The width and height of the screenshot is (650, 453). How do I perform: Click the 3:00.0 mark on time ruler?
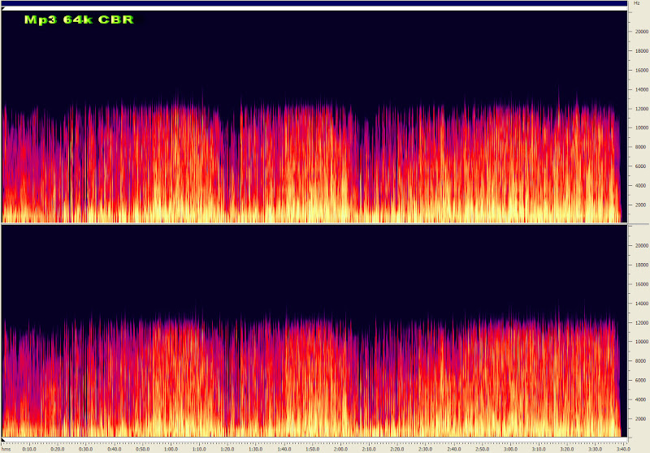click(x=510, y=447)
